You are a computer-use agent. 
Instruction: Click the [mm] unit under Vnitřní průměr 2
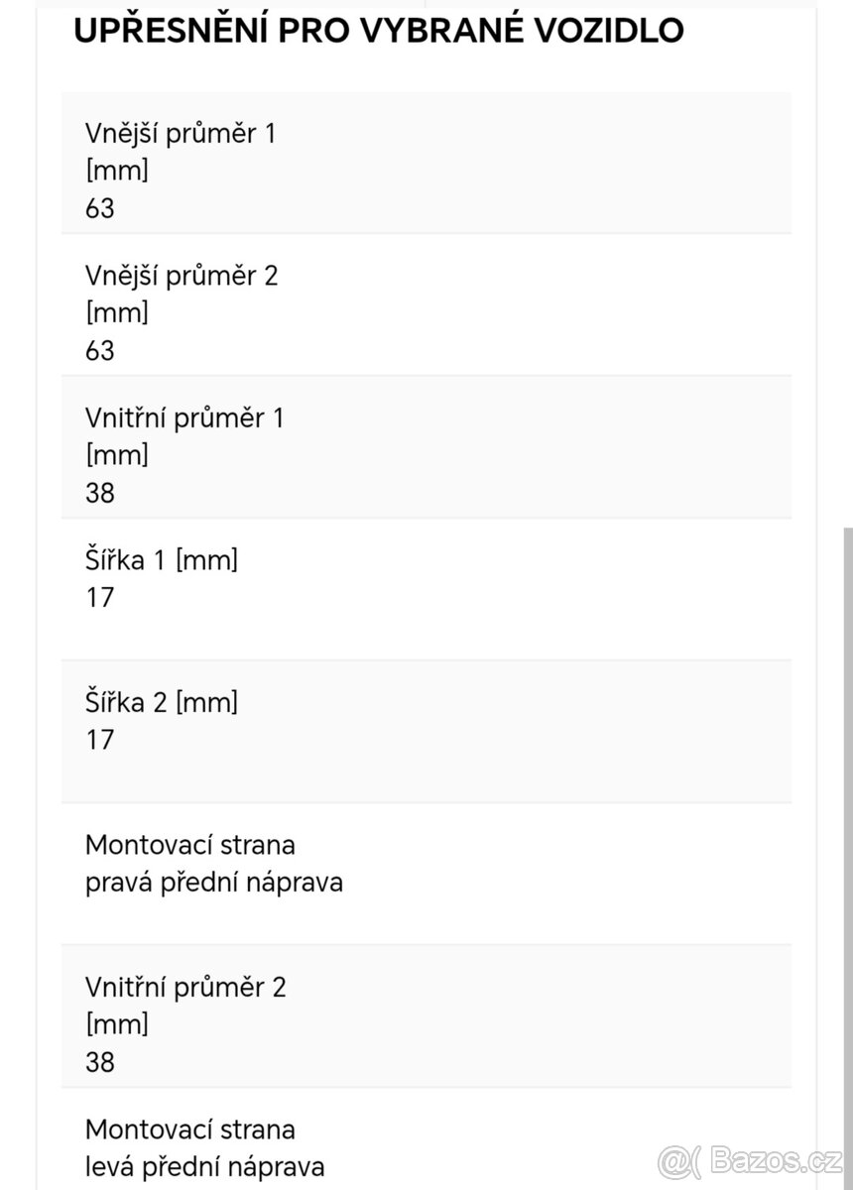click(x=117, y=1024)
